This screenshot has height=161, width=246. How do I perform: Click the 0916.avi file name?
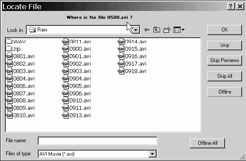tap(135, 56)
